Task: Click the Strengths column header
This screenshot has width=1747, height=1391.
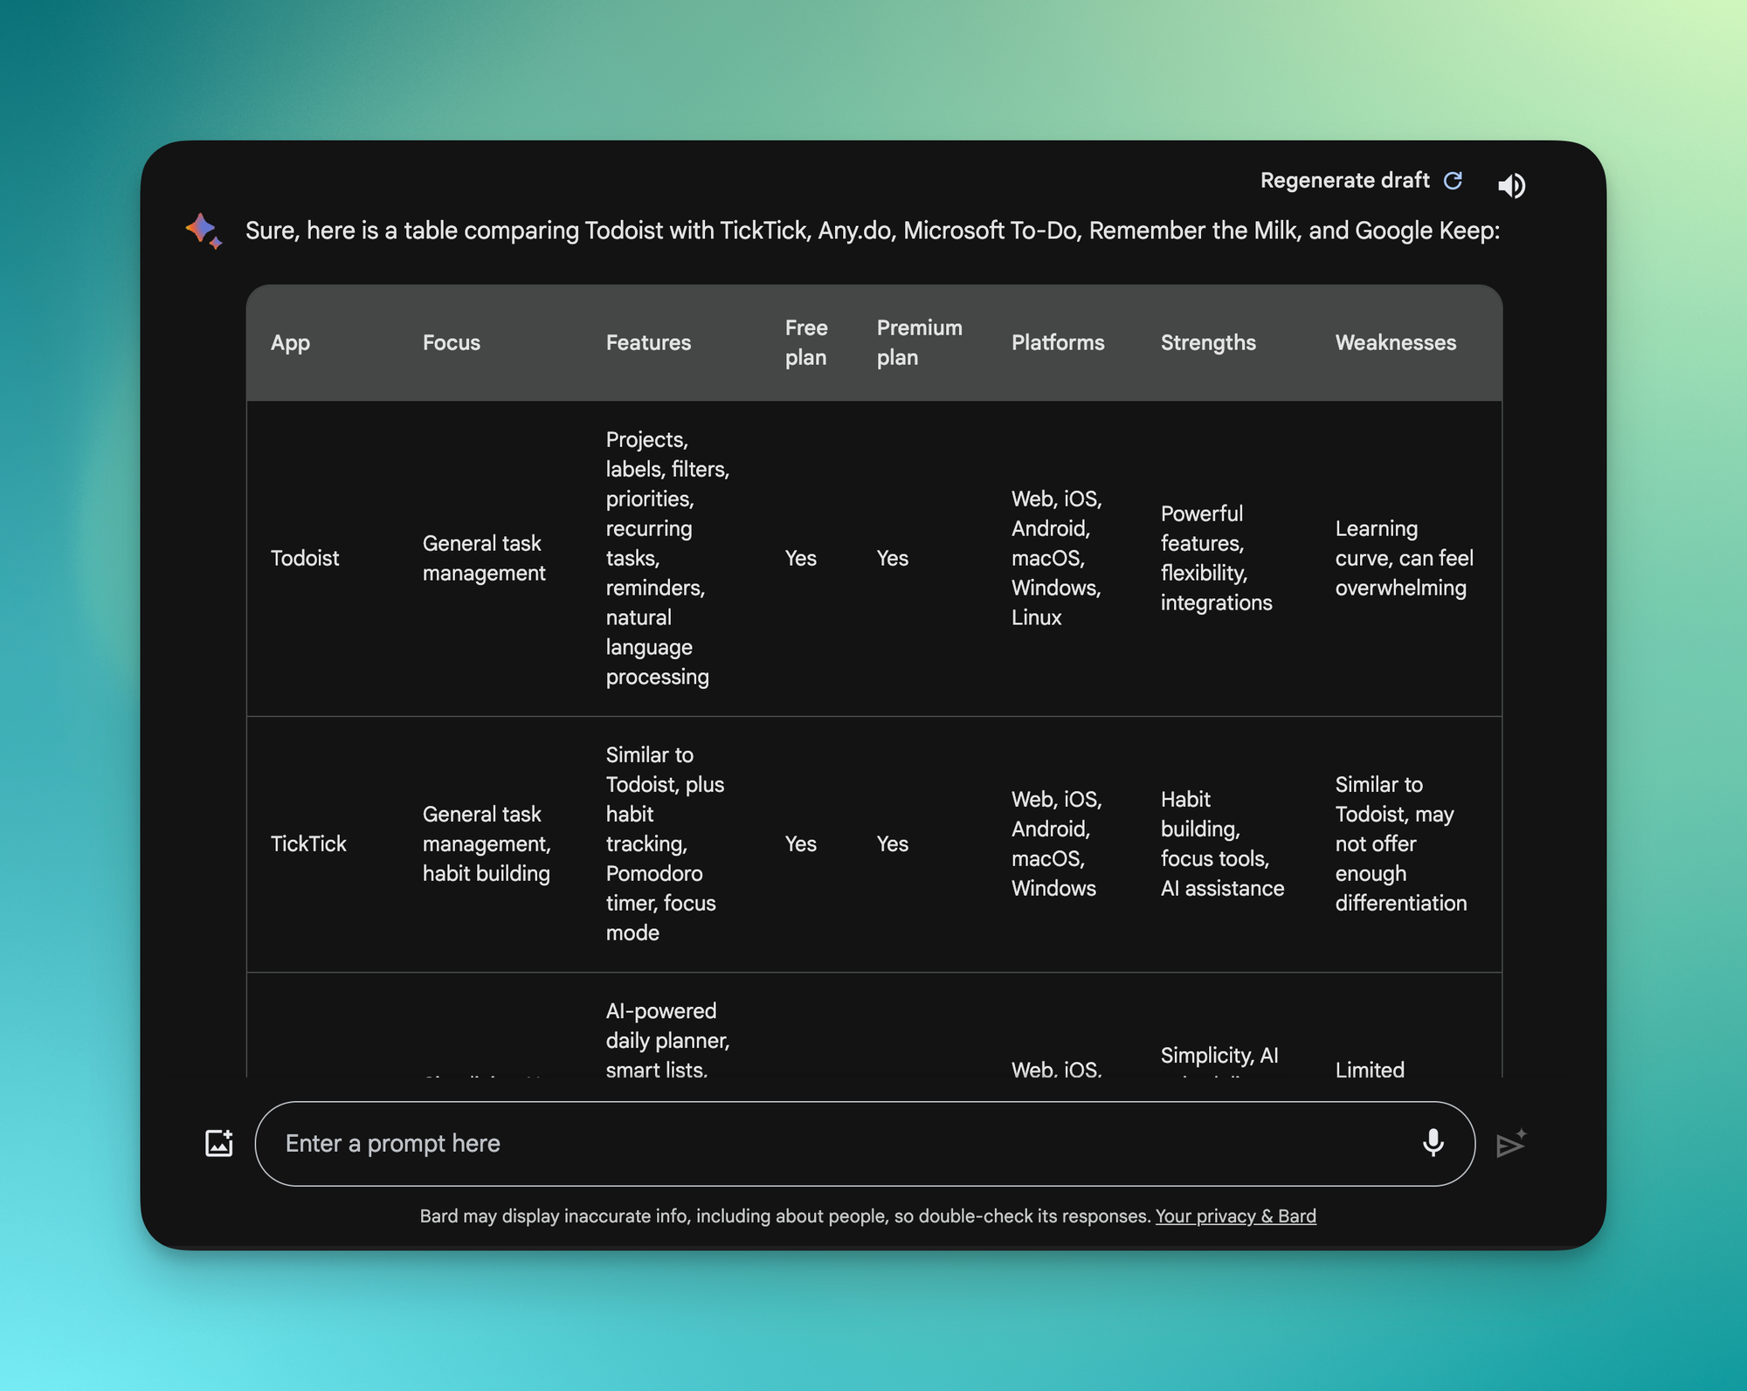Action: coord(1207,343)
